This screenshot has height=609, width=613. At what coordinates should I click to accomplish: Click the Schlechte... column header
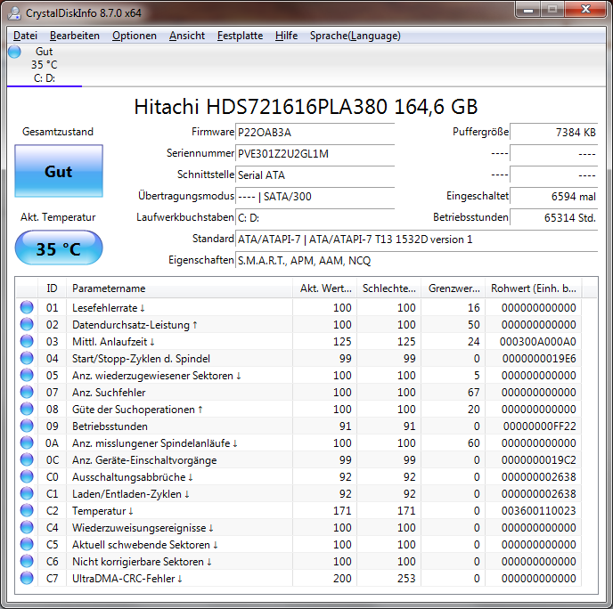(x=389, y=288)
